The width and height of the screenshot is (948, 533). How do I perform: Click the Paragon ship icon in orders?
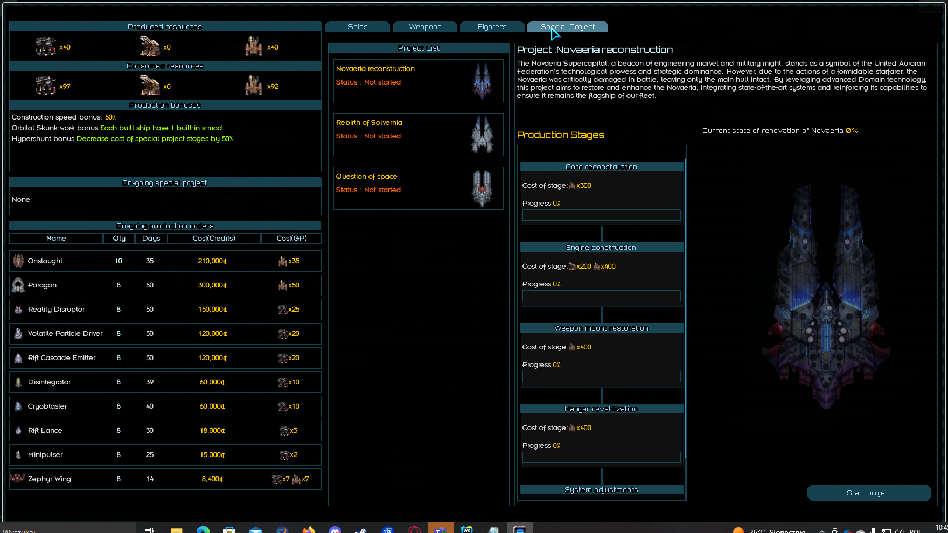coord(18,285)
